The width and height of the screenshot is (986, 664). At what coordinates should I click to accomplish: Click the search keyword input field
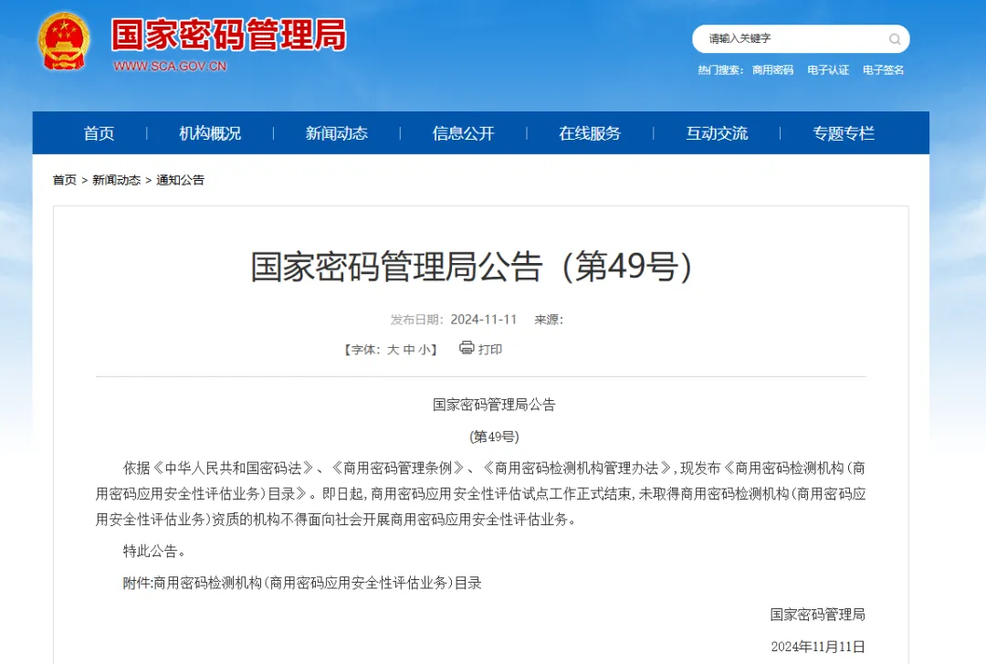[790, 39]
